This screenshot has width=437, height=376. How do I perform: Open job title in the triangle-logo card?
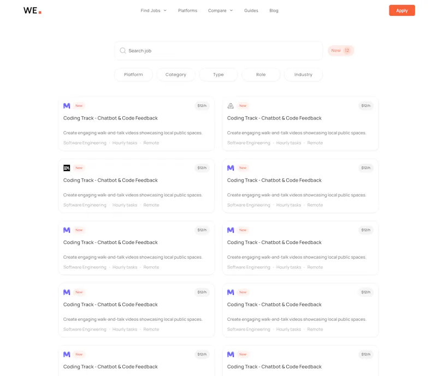(274, 118)
